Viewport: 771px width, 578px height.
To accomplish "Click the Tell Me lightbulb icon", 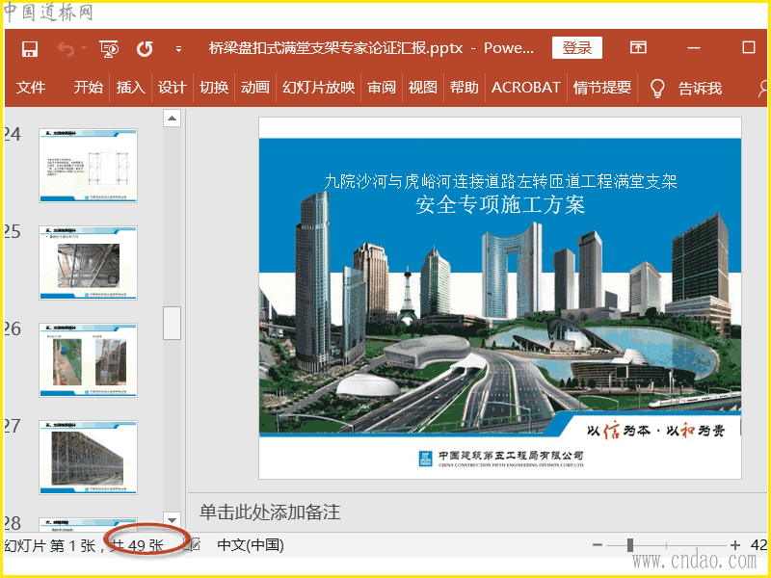I will (x=658, y=88).
